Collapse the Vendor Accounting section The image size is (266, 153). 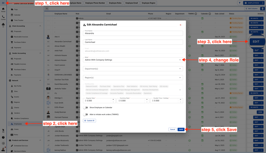tap(40, 53)
